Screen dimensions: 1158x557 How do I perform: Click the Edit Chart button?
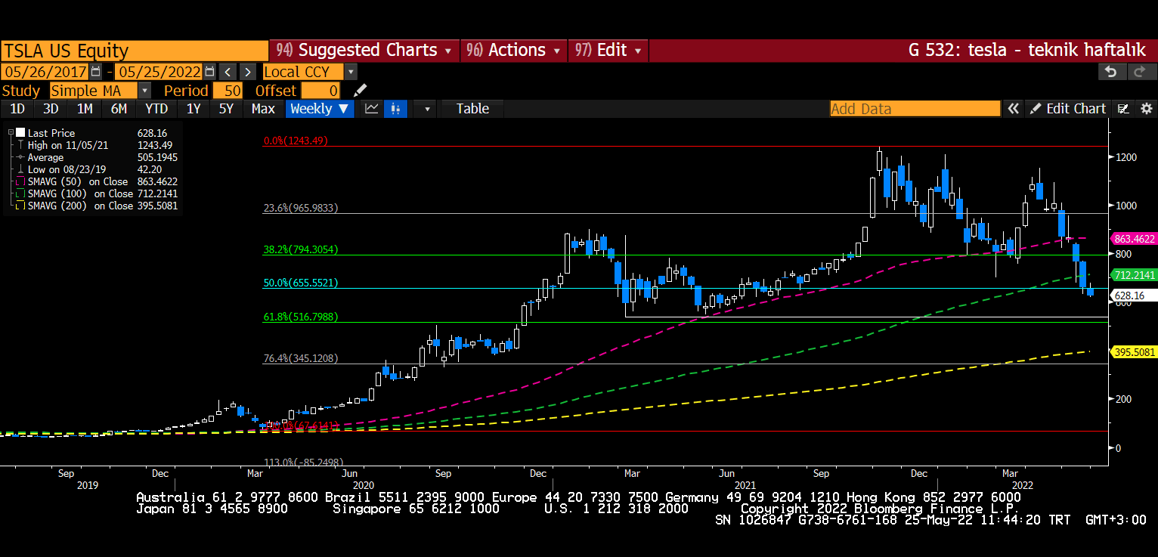coord(1068,109)
